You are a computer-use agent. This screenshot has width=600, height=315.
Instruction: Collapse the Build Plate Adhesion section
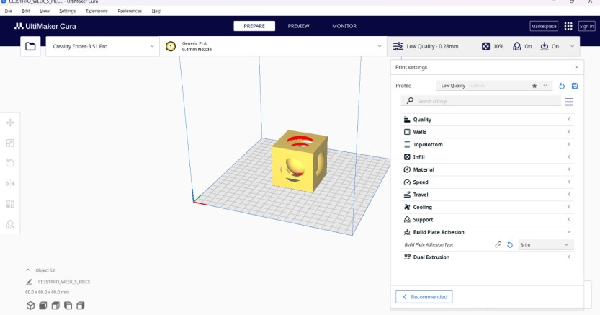click(x=487, y=232)
